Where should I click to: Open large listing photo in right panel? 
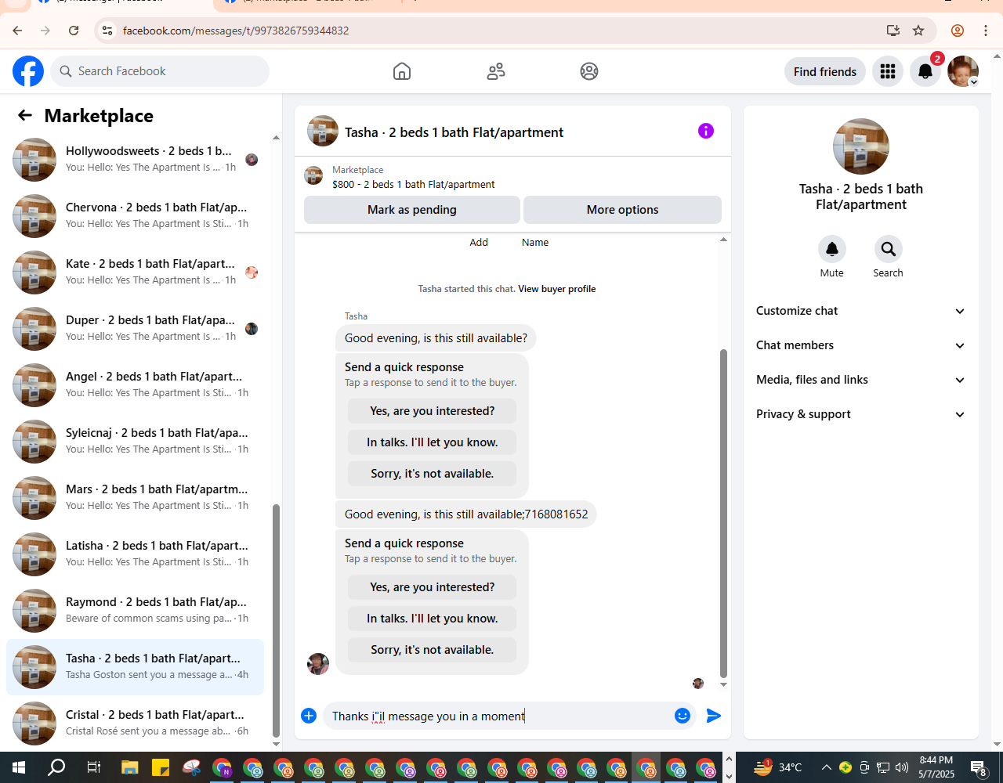click(x=861, y=146)
